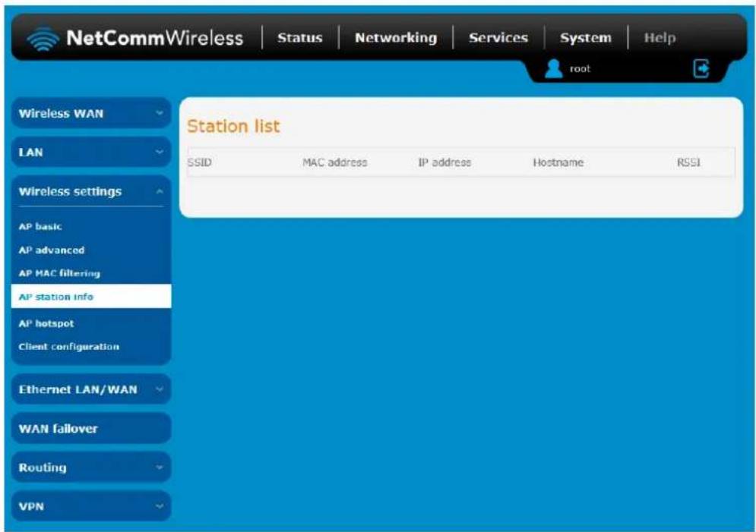Open the Help menu
The width and height of the screenshot is (756, 532).
[x=660, y=37]
